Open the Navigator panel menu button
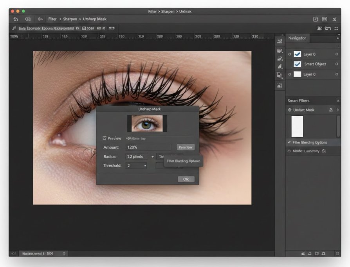This screenshot has width=350, height=267. [338, 38]
